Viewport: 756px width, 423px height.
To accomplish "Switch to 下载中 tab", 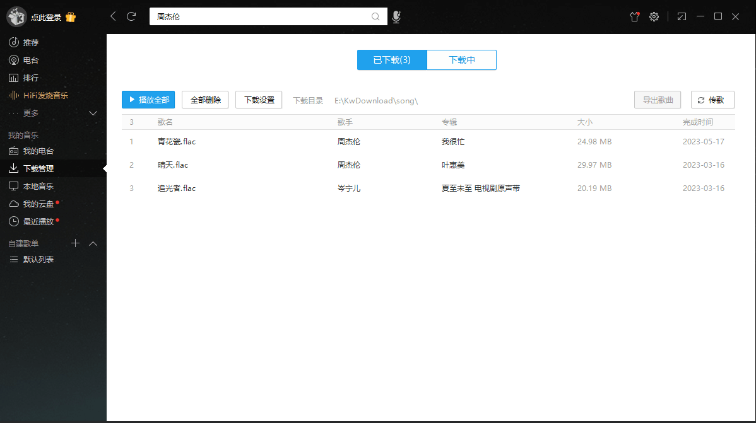I will [x=462, y=60].
